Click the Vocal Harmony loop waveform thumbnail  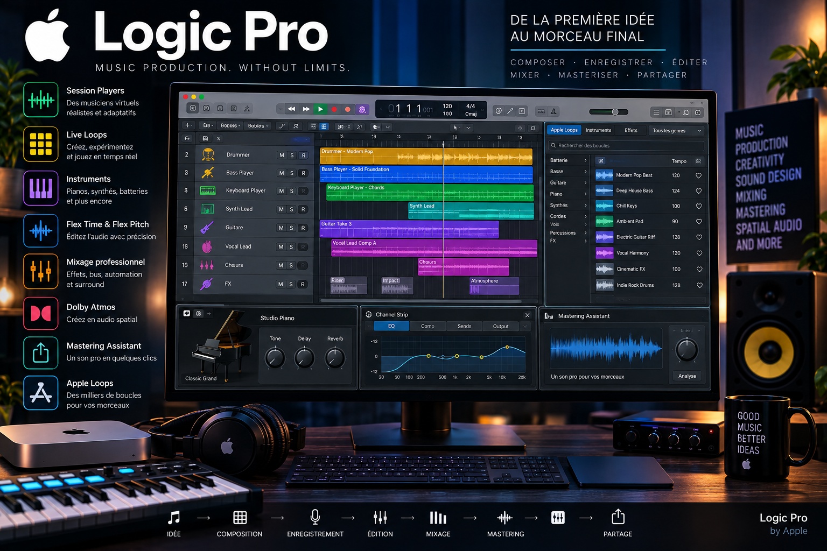(x=605, y=253)
